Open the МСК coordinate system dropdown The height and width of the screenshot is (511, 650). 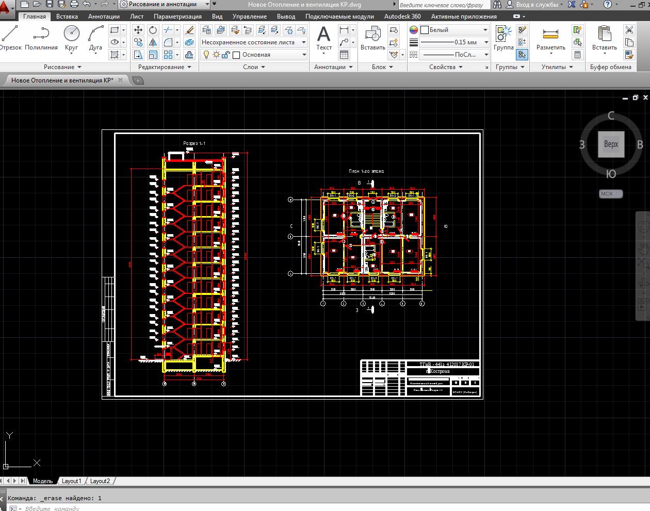coord(611,194)
